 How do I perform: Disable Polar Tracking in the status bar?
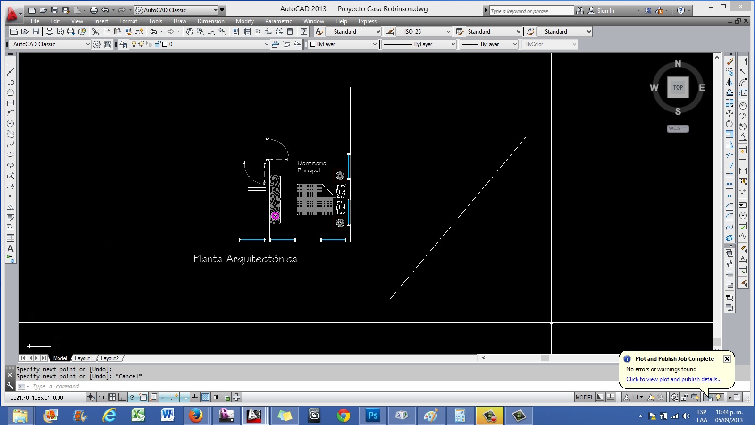tap(133, 397)
